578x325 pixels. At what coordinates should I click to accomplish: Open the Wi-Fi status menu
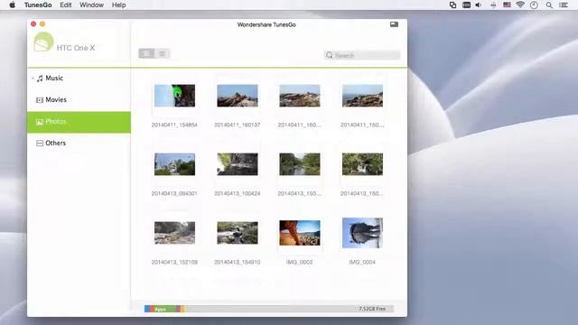click(x=520, y=5)
